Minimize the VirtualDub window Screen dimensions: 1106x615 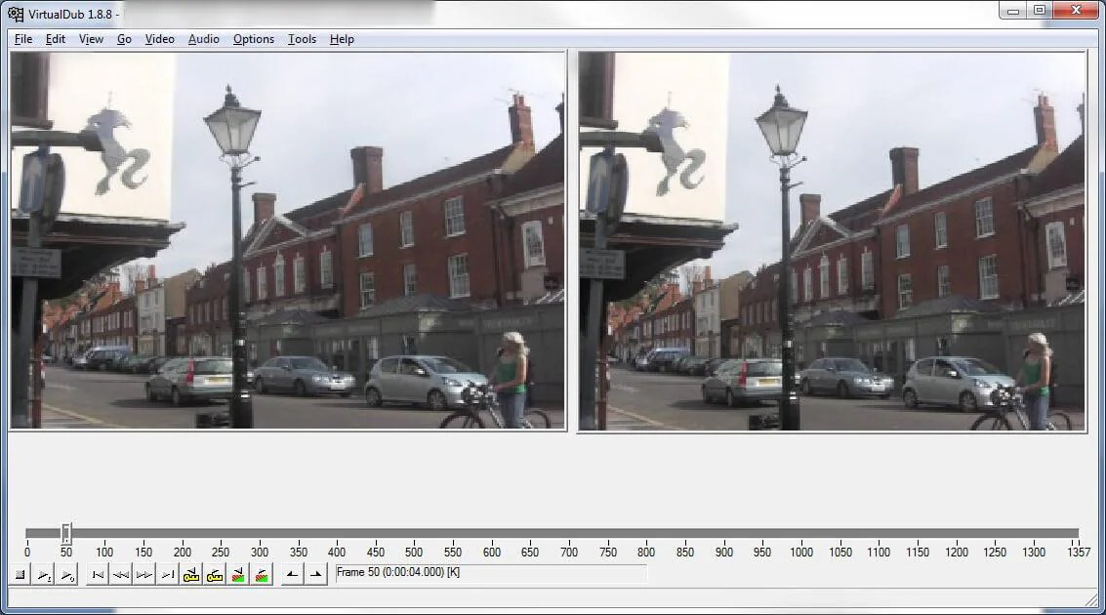1013,11
